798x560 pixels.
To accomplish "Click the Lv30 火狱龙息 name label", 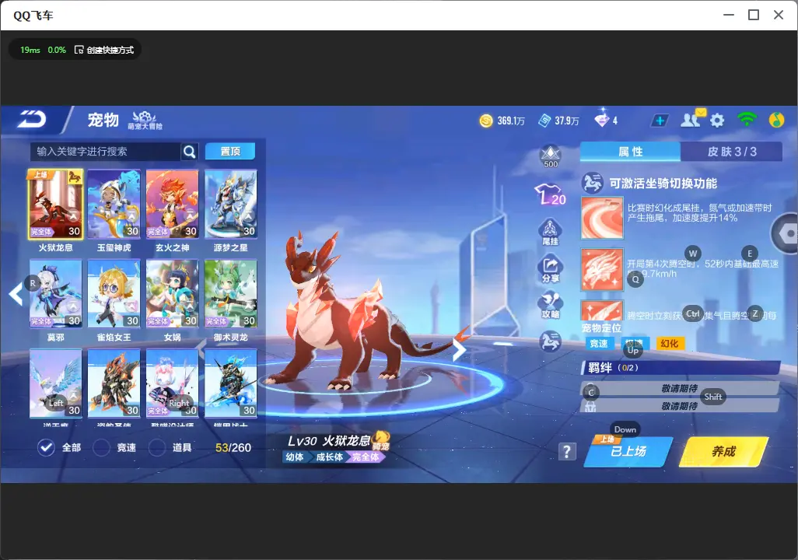I will click(x=329, y=441).
